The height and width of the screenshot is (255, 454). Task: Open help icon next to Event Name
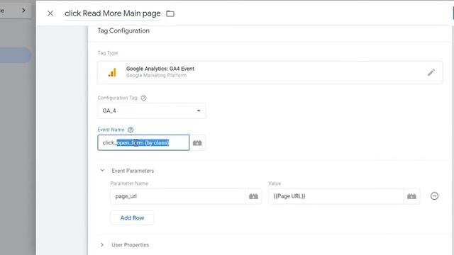[x=131, y=130]
